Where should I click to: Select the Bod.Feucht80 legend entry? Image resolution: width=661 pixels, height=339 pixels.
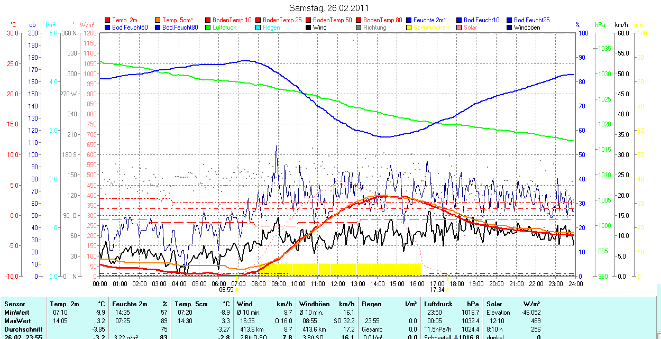(180, 28)
